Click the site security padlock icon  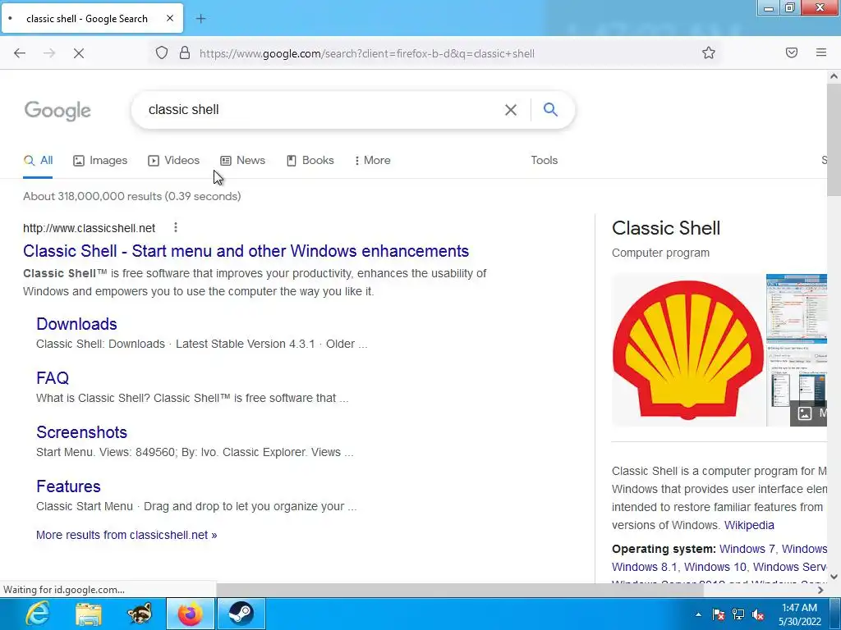pyautogui.click(x=185, y=53)
